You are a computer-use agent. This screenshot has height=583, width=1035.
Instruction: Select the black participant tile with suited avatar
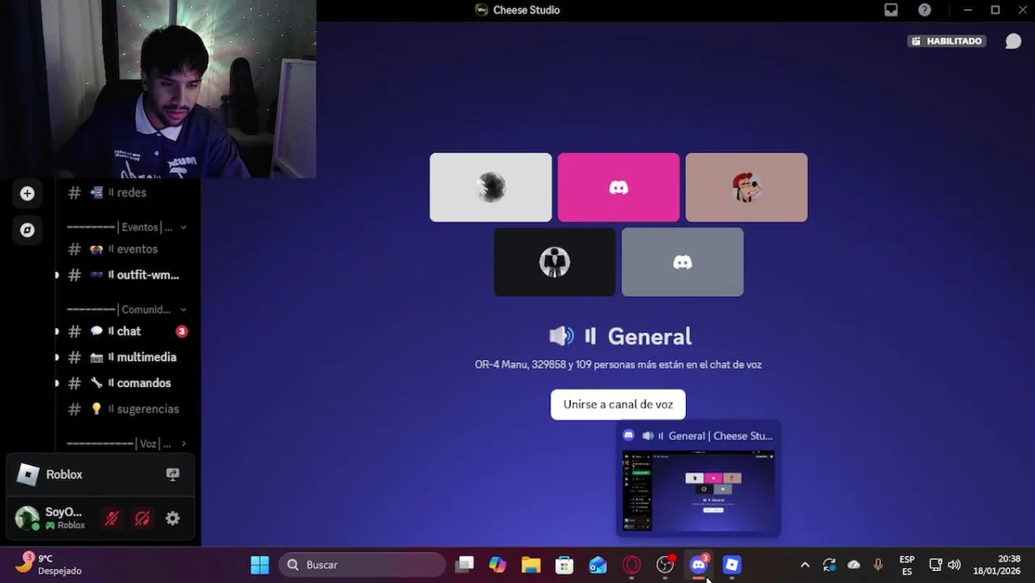pyautogui.click(x=555, y=262)
